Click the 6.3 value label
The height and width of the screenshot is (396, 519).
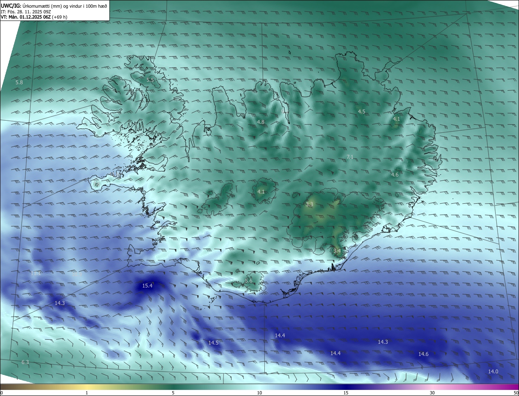pyautogui.click(x=25, y=362)
